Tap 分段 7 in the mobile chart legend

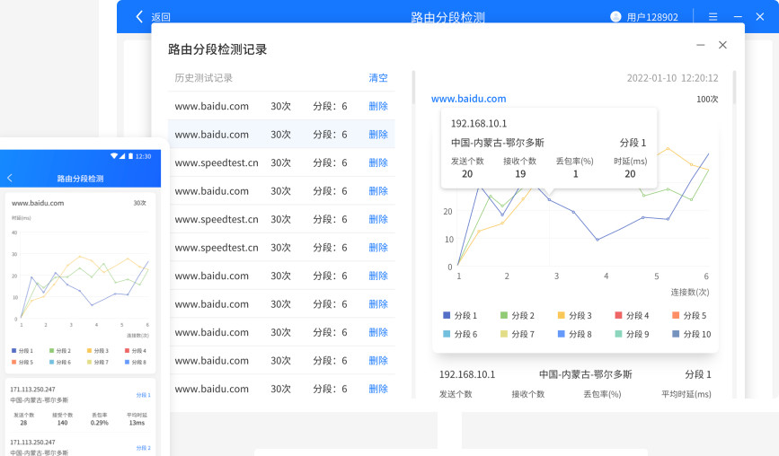[98, 362]
